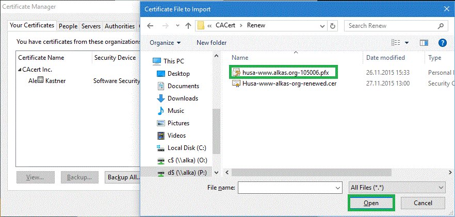Expand the Organize menu
This screenshot has height=217, width=455.
(165, 43)
